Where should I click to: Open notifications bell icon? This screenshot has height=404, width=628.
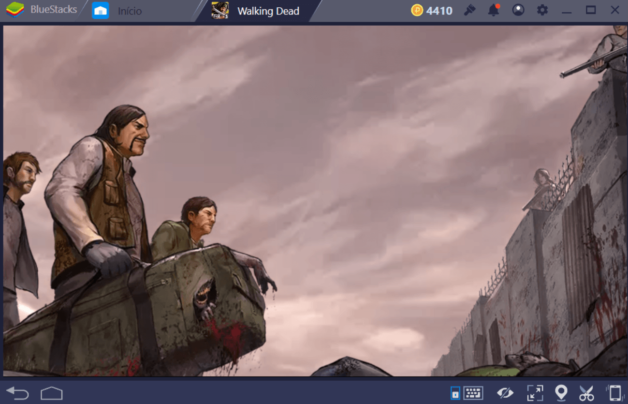[494, 10]
